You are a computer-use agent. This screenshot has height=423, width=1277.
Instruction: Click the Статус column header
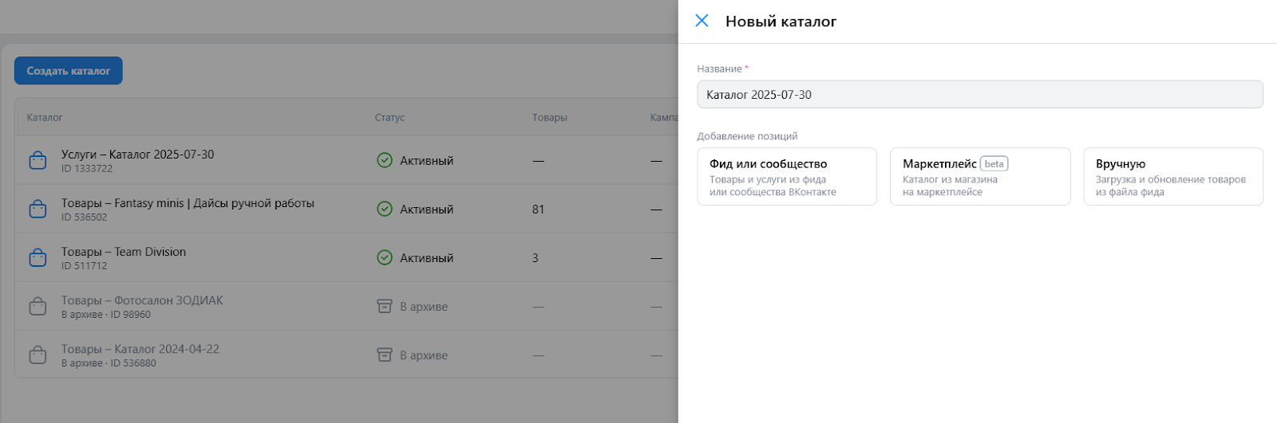tap(389, 117)
